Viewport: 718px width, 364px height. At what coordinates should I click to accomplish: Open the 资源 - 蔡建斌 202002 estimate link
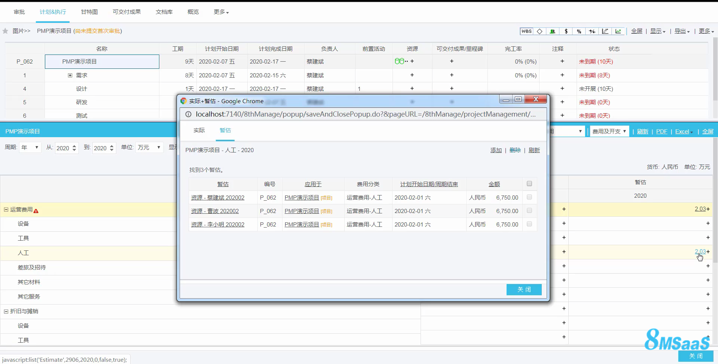click(218, 198)
